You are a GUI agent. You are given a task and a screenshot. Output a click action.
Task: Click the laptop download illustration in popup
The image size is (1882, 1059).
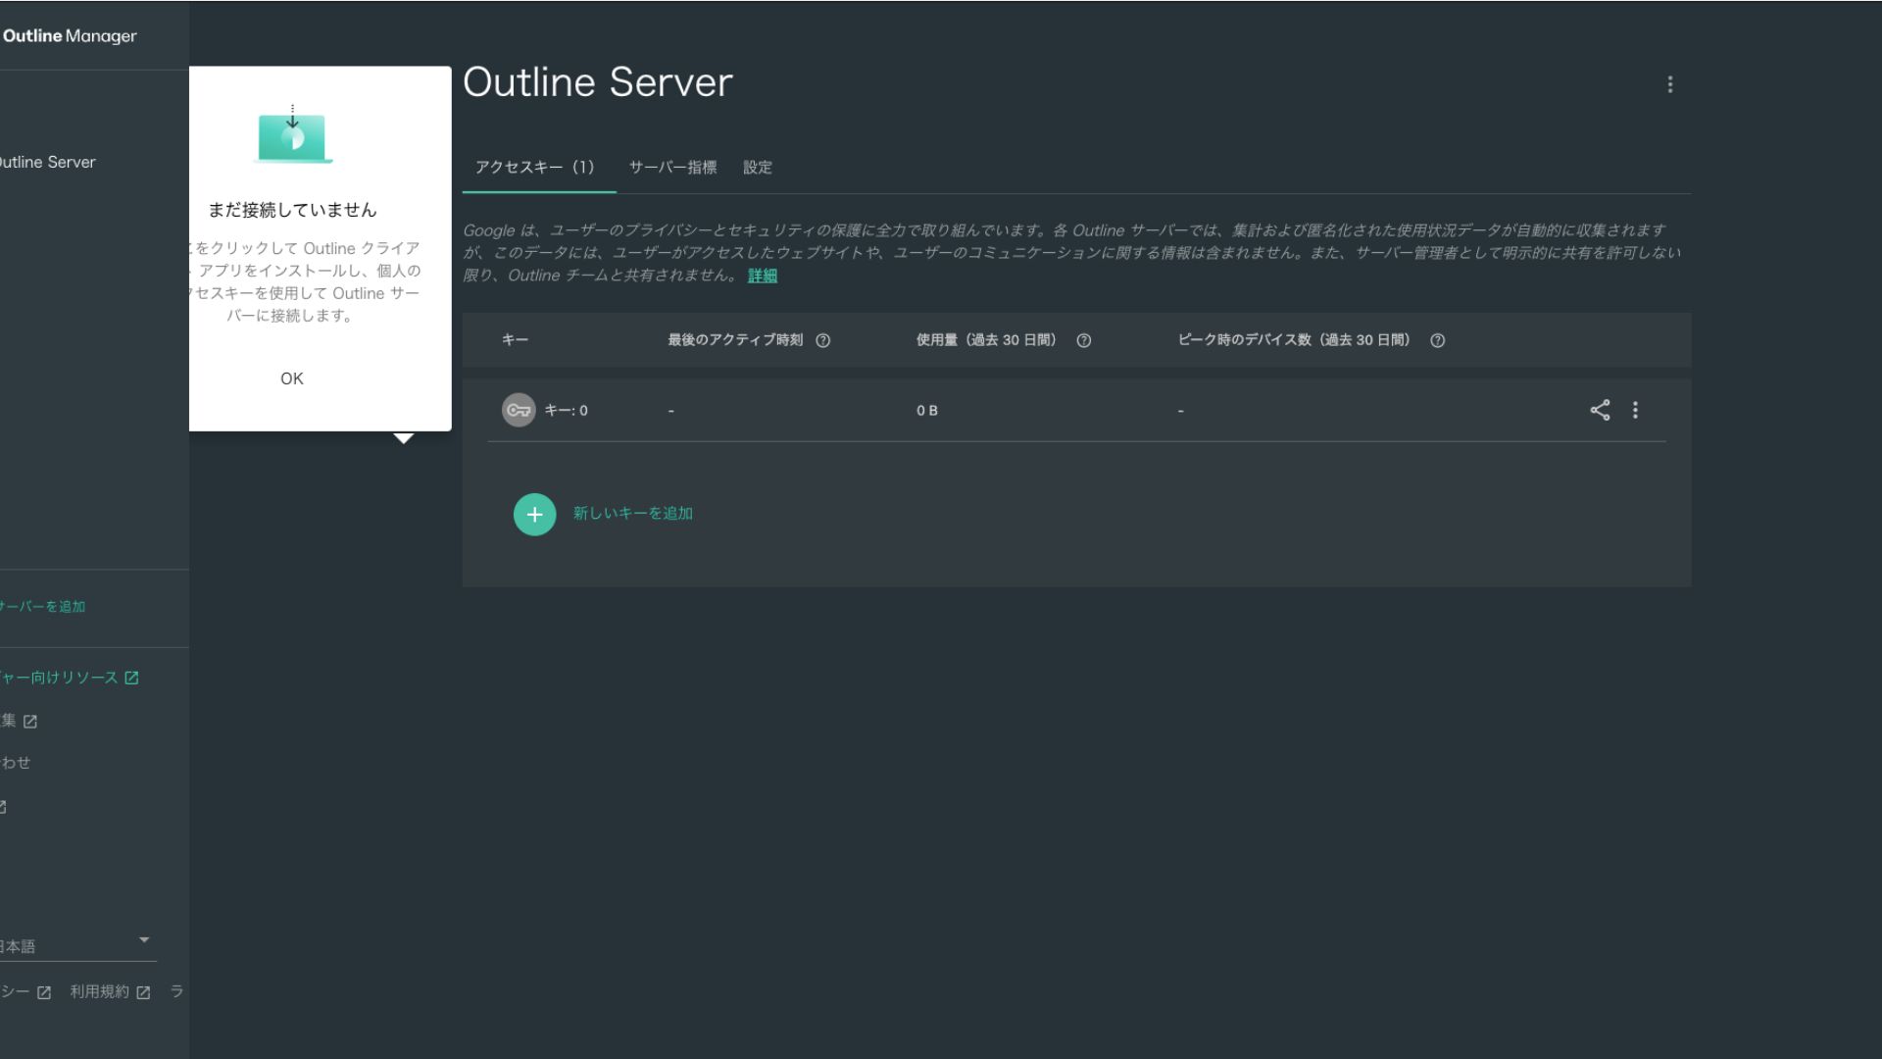pos(294,134)
